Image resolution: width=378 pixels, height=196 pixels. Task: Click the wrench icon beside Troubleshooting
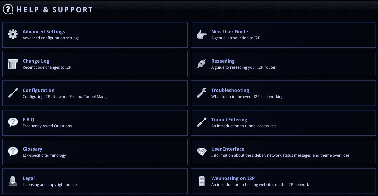202,93
